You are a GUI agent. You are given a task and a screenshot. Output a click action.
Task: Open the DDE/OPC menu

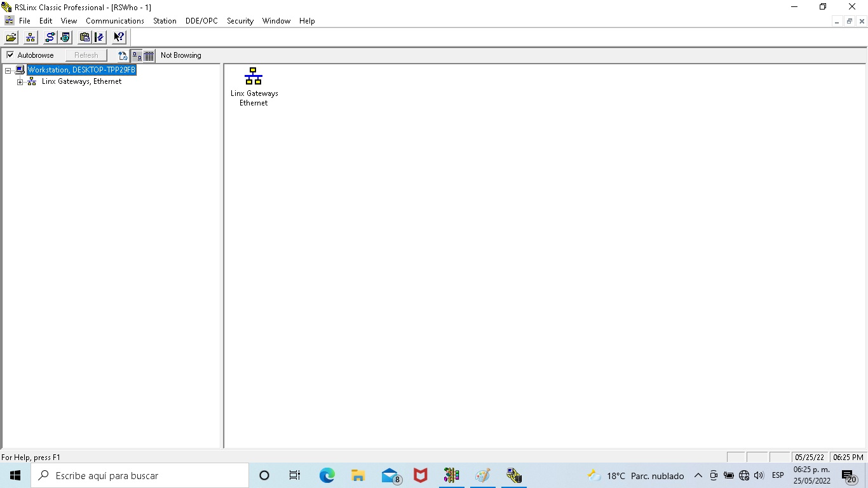pyautogui.click(x=201, y=21)
